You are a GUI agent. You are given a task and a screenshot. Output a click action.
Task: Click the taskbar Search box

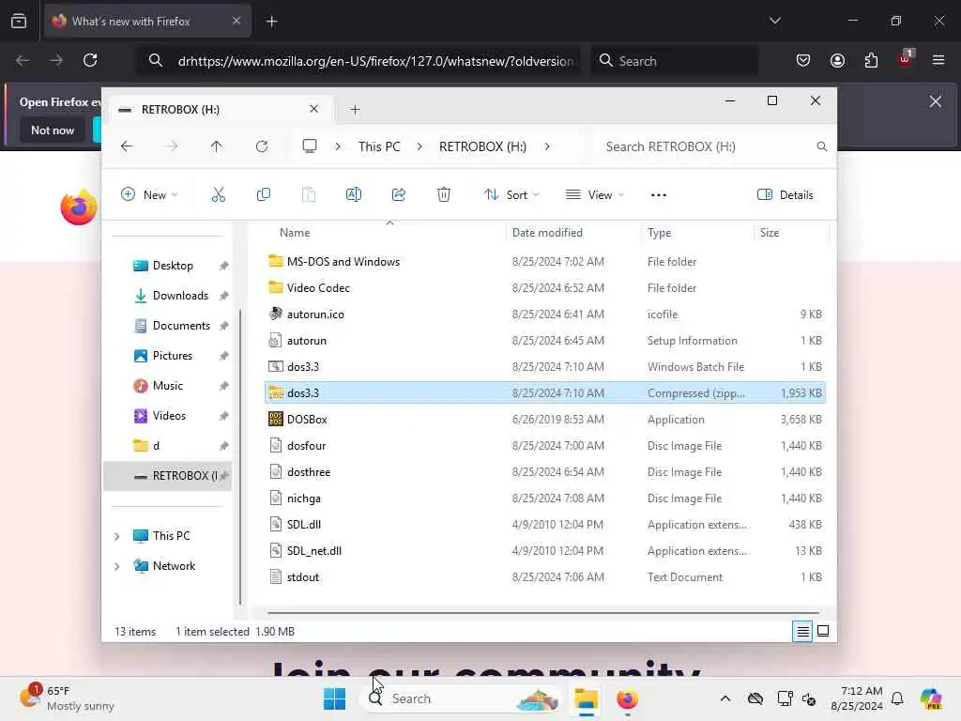[461, 698]
